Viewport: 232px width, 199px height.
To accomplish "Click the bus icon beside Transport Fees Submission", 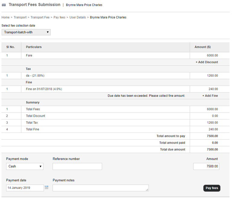I will 4,5.
